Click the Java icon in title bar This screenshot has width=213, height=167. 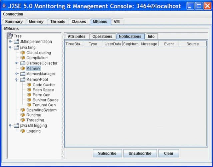click(4, 6)
